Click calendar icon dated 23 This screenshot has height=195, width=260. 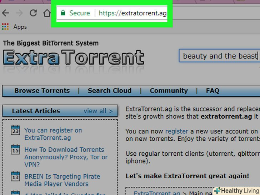(15, 130)
